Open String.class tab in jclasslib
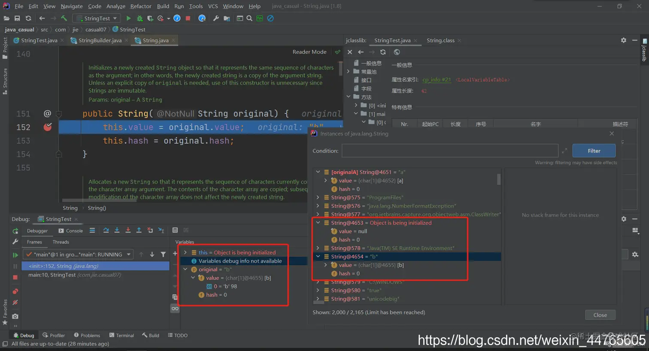The height and width of the screenshot is (351, 649). coord(440,40)
